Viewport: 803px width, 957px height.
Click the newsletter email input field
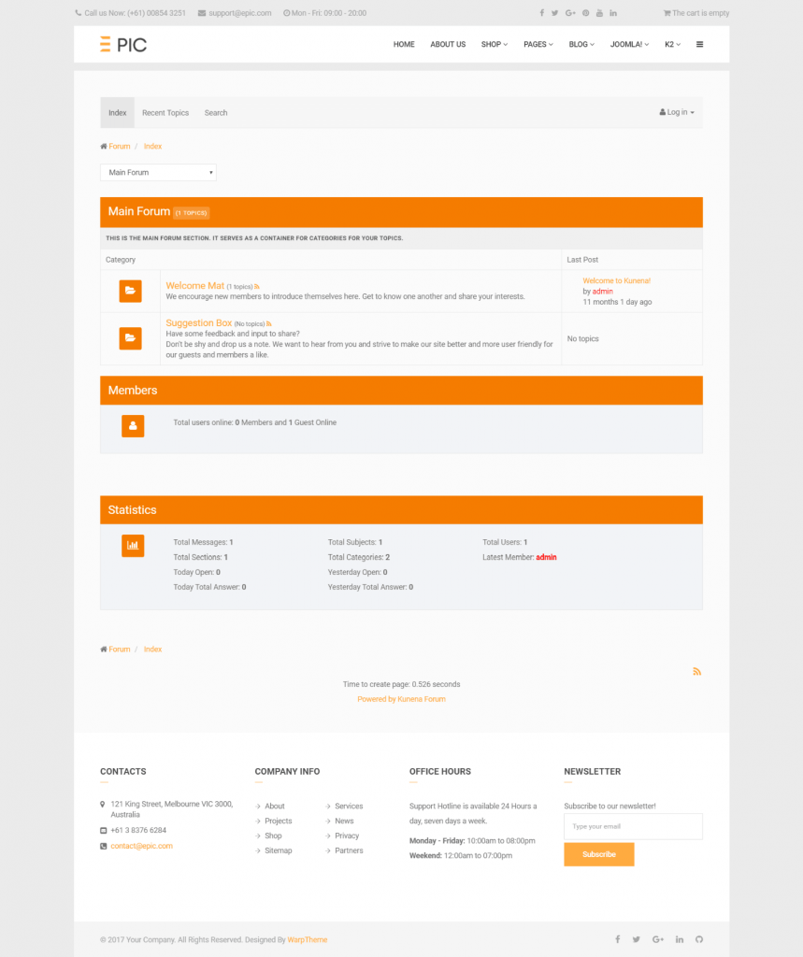pyautogui.click(x=632, y=826)
